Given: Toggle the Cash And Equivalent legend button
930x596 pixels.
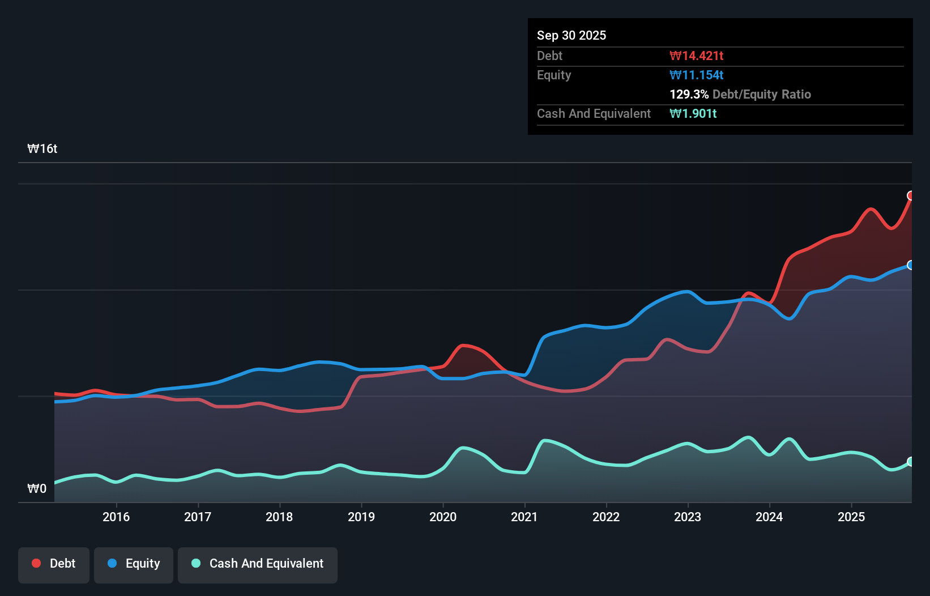Looking at the screenshot, I should (x=258, y=565).
